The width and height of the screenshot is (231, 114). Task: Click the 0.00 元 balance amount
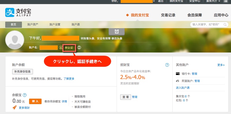click(19, 101)
